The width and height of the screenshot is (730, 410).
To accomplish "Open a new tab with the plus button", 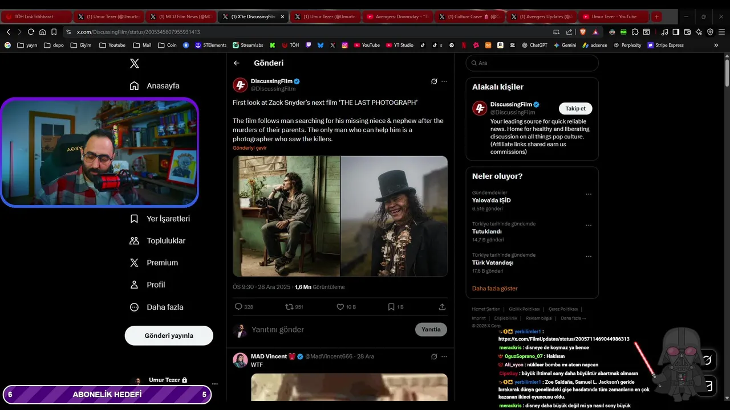I will pyautogui.click(x=656, y=17).
